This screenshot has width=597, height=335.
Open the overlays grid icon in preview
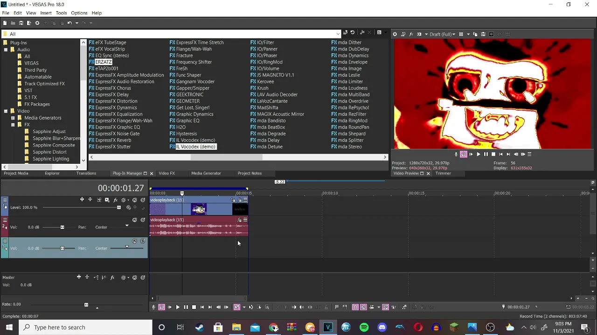[461, 34]
